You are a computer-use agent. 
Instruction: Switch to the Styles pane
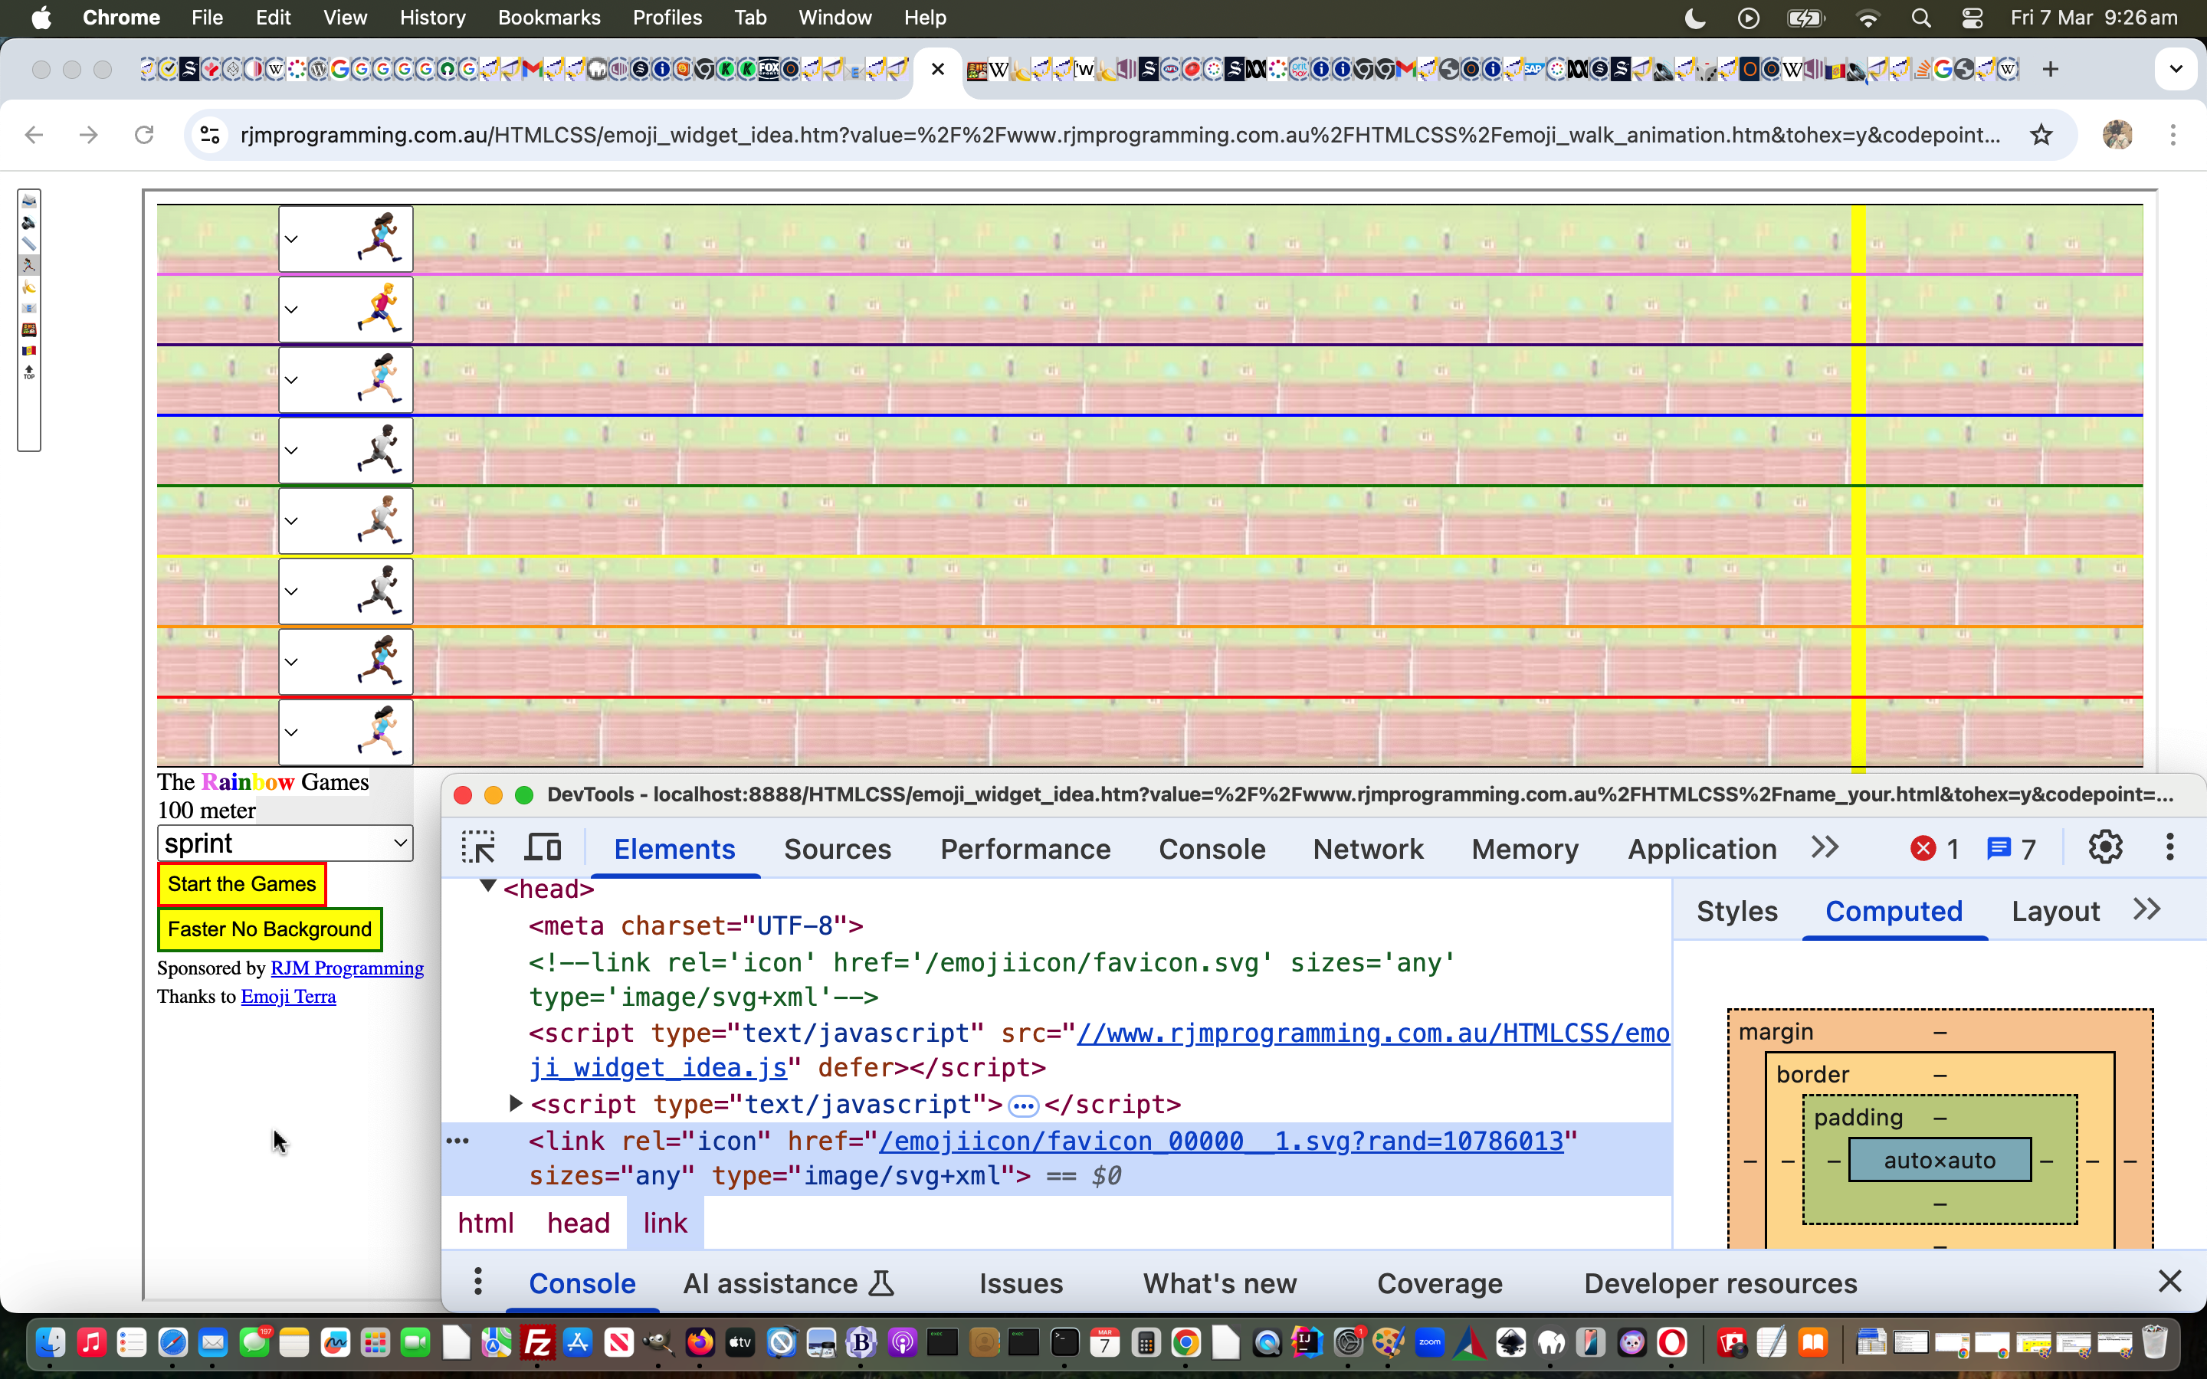(1736, 911)
